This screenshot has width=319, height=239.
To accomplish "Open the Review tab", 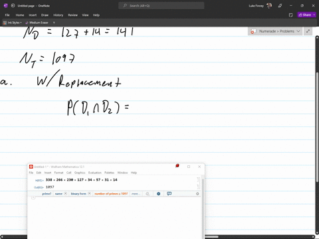I will pos(72,15).
